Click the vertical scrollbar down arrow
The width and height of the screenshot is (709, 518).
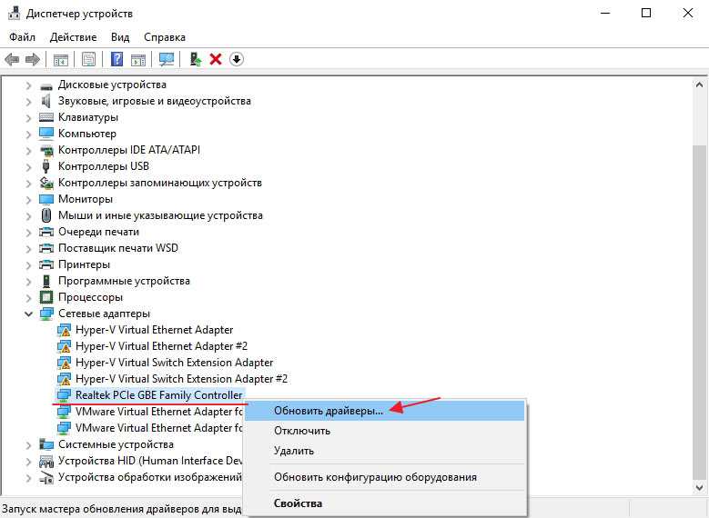pyautogui.click(x=700, y=488)
